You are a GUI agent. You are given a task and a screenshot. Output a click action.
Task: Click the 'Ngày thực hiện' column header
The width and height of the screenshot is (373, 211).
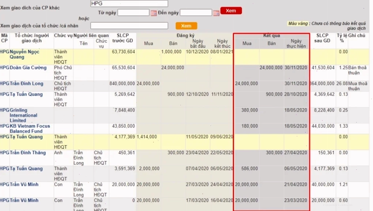(296, 44)
